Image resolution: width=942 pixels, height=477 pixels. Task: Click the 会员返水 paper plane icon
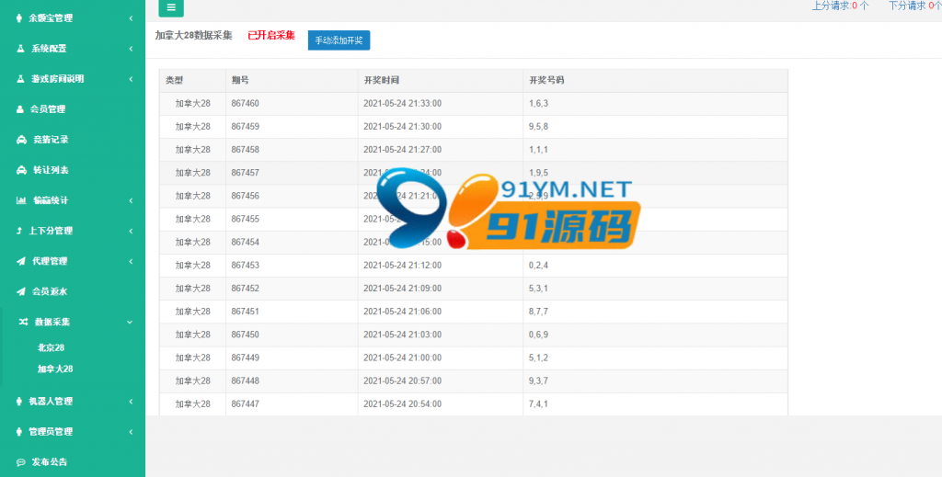(21, 291)
